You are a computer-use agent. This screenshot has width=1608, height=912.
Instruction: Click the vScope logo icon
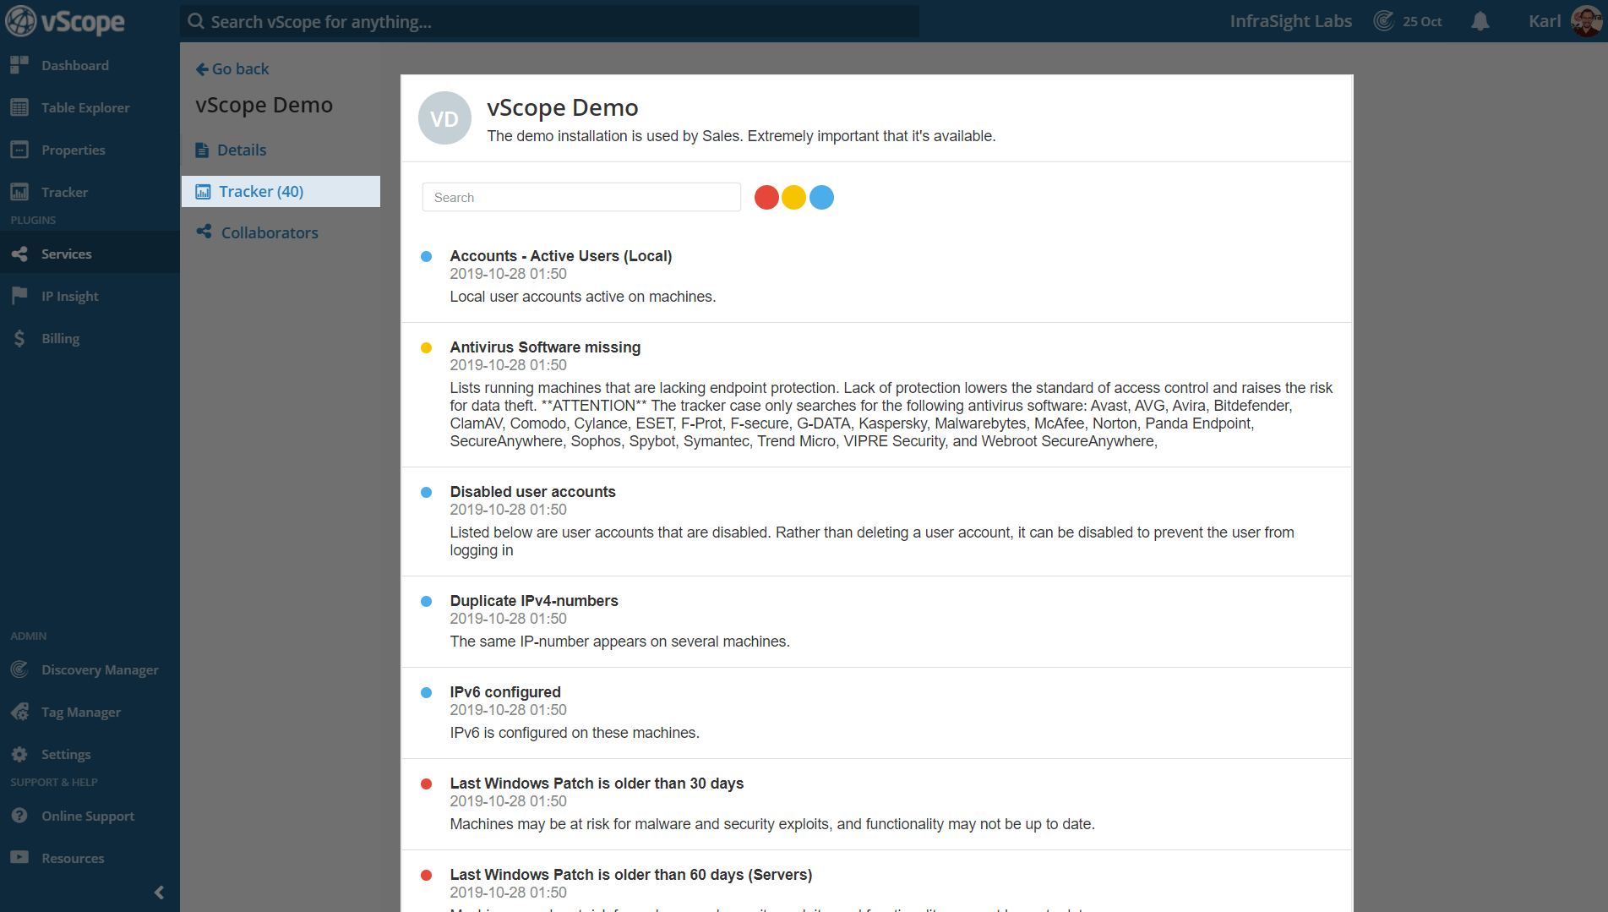coord(21,21)
